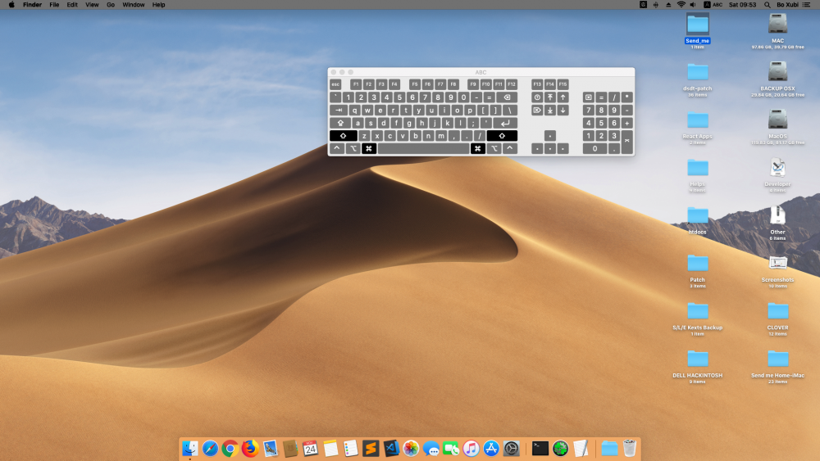This screenshot has width=820, height=461.
Task: Launch Visual Studio Code from the Dock
Action: click(390, 449)
